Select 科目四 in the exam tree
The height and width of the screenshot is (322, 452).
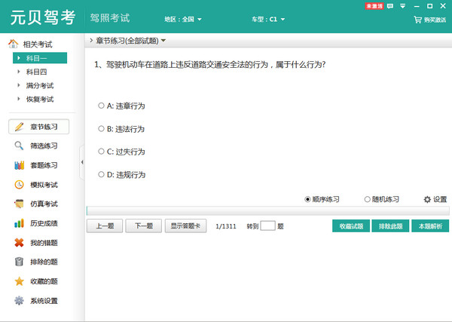[36, 72]
